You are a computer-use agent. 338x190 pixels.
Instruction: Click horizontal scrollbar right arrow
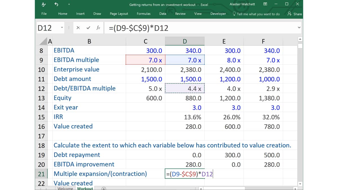(x=295, y=188)
